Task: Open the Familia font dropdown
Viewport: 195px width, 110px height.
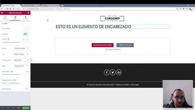Action: point(21,48)
